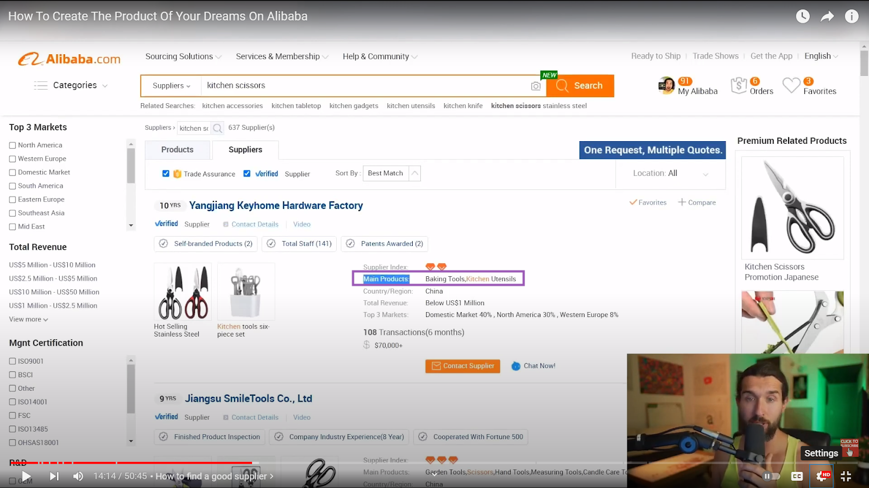Toggle the Verified Supplier checkbox
This screenshot has height=488, width=869.
tap(247, 174)
